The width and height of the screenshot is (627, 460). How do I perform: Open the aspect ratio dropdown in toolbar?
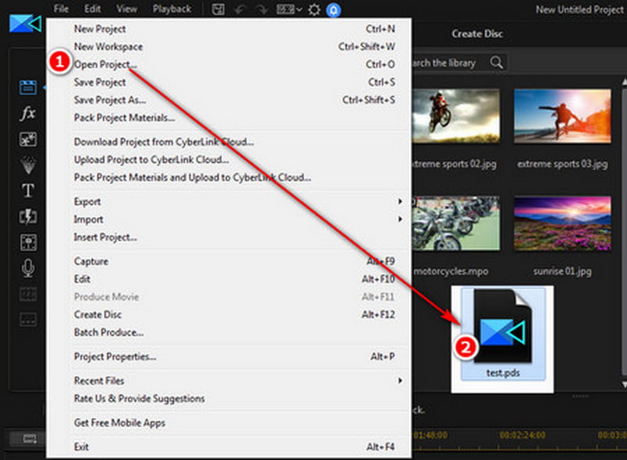pyautogui.click(x=288, y=9)
